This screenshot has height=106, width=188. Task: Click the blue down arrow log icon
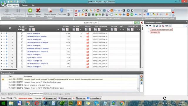142,83
